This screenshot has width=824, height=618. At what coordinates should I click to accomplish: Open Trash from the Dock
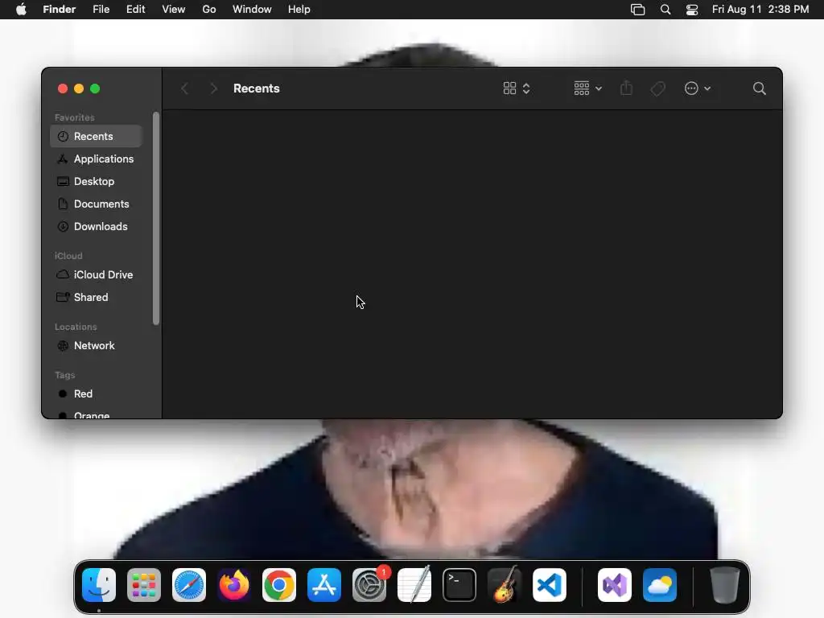pos(725,585)
